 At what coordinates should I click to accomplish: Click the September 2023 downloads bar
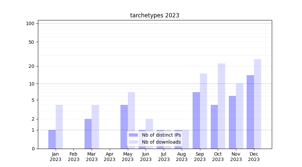coord(203,111)
